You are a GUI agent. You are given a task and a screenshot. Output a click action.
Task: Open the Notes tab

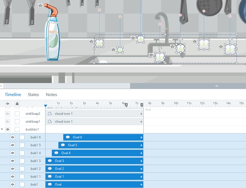click(x=51, y=94)
